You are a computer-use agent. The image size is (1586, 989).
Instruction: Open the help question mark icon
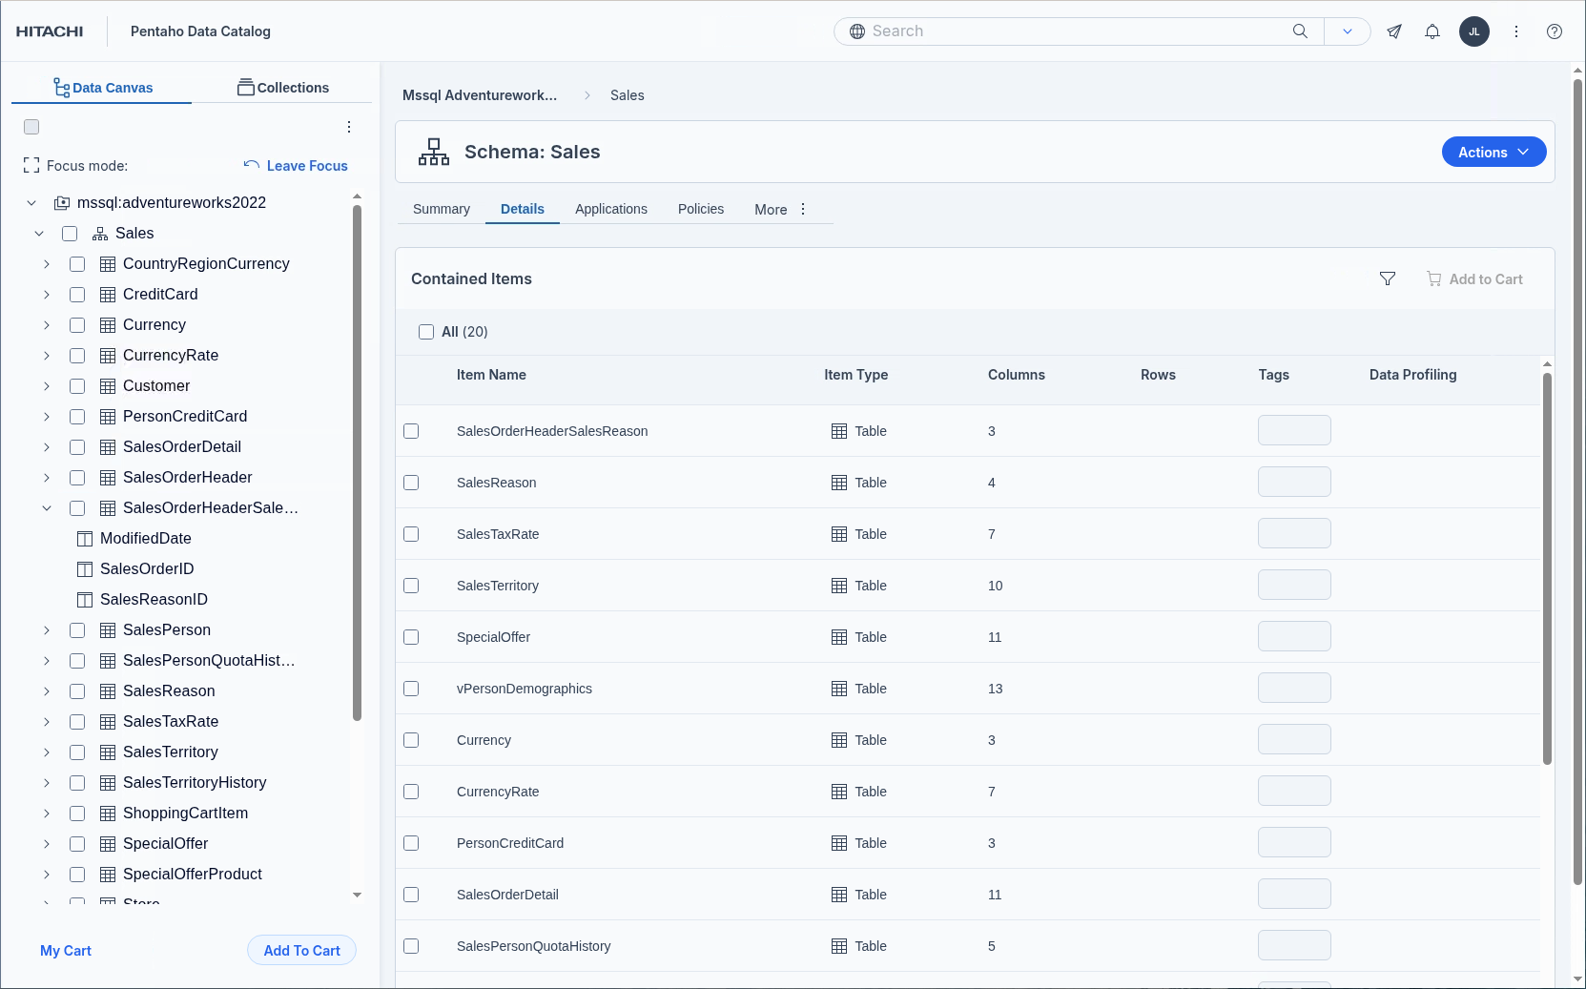[x=1554, y=31]
